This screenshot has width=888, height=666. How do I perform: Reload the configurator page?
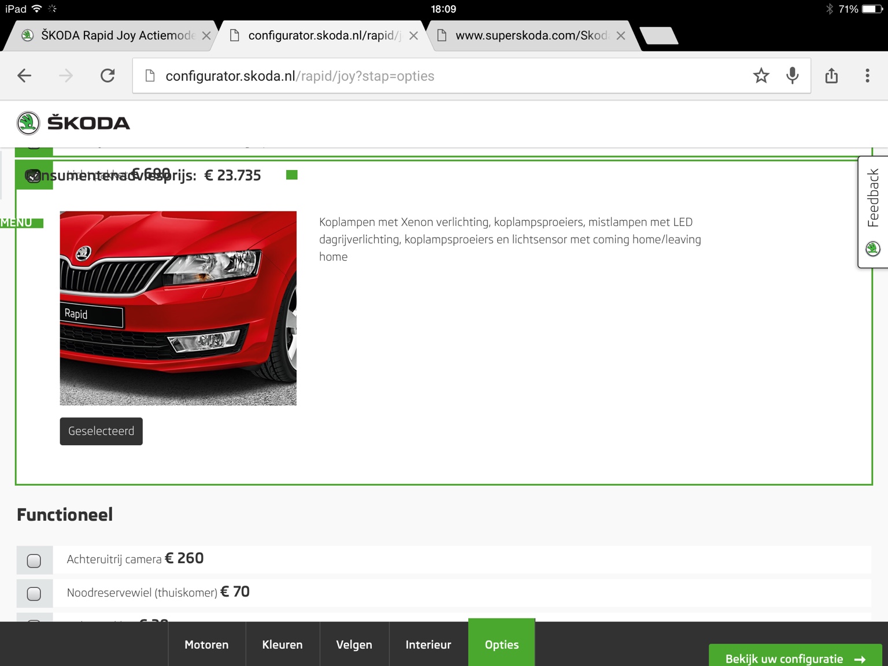108,76
